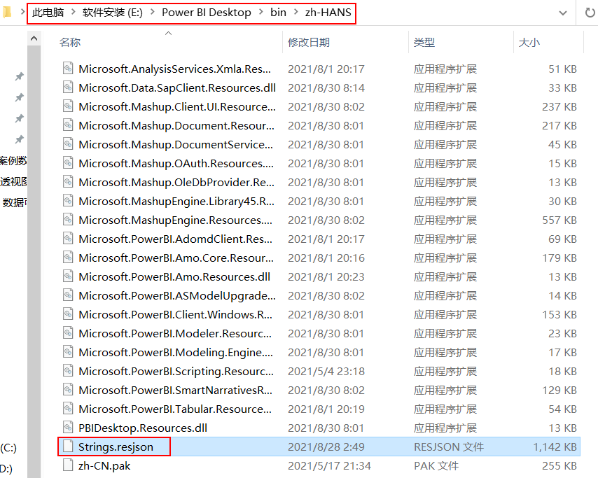Select file name Microsoft.MashupEngine.Library45.R...
Screen dimensions: 598x478
pyautogui.click(x=176, y=202)
